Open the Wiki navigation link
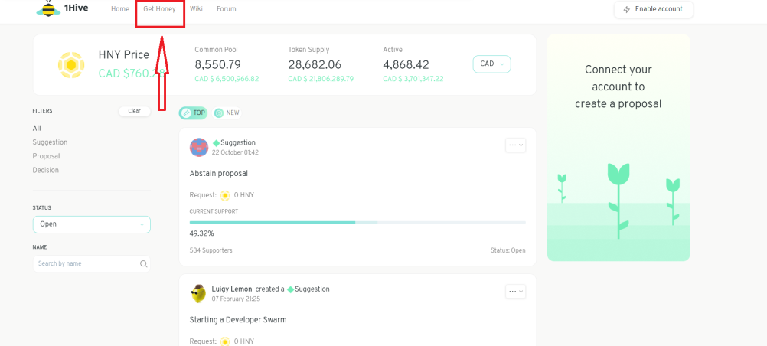The height and width of the screenshot is (346, 767). (196, 9)
